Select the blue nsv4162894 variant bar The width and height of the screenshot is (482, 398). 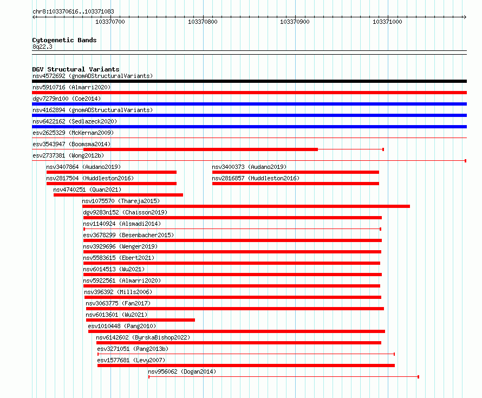tap(249, 115)
